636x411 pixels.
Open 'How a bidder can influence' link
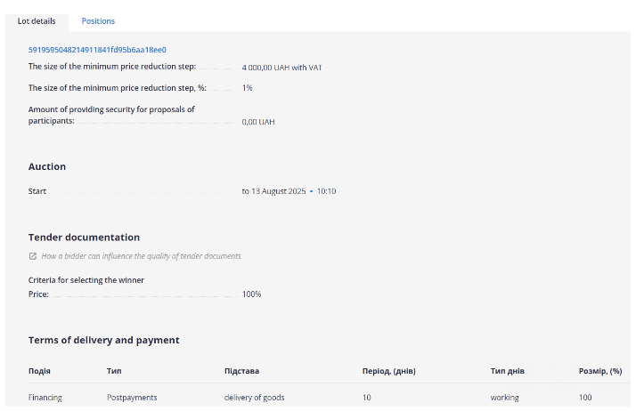pyautogui.click(x=141, y=256)
